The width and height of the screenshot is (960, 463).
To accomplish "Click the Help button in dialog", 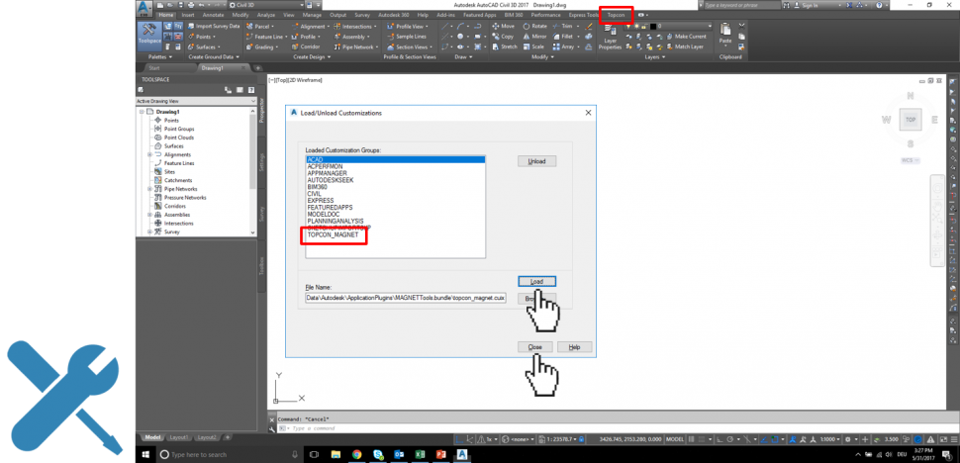I will pyautogui.click(x=574, y=347).
